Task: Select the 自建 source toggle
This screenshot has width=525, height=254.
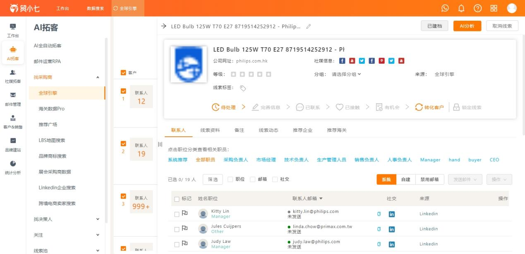Action: click(x=406, y=179)
